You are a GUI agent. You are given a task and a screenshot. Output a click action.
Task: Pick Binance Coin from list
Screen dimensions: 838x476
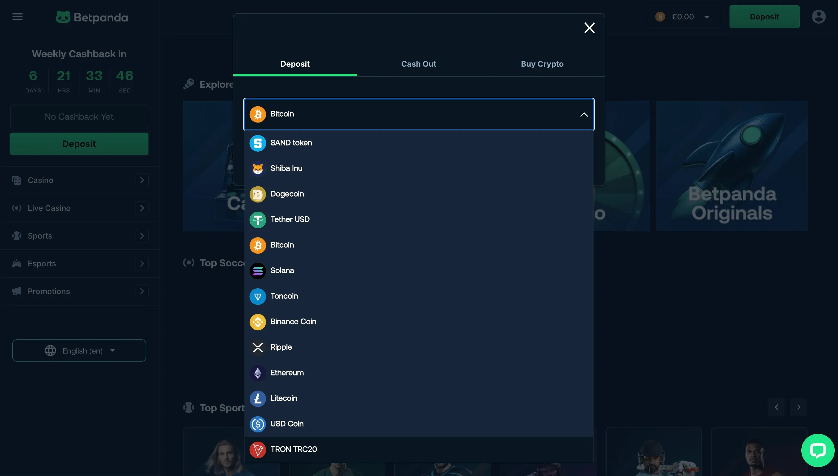tap(293, 322)
